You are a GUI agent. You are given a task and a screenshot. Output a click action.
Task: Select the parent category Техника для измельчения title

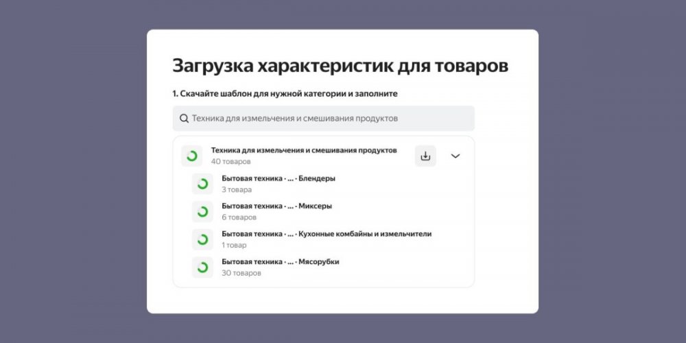click(304, 150)
